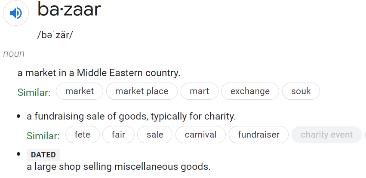Click the headword 'ba·zaar' title
The image size is (366, 178).
(x=69, y=9)
